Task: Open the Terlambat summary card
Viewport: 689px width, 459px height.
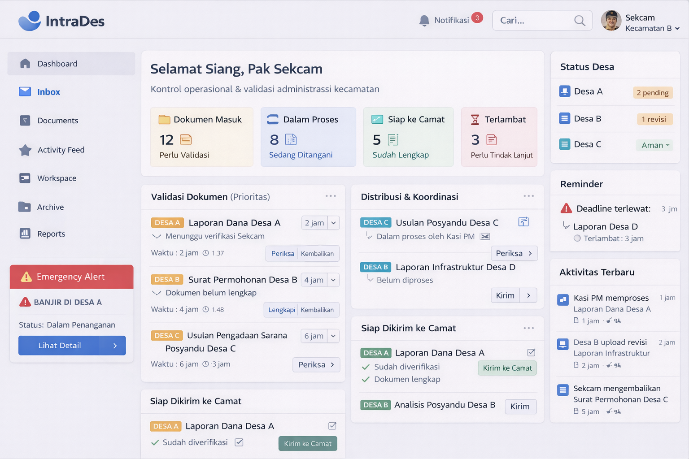Action: (499, 137)
